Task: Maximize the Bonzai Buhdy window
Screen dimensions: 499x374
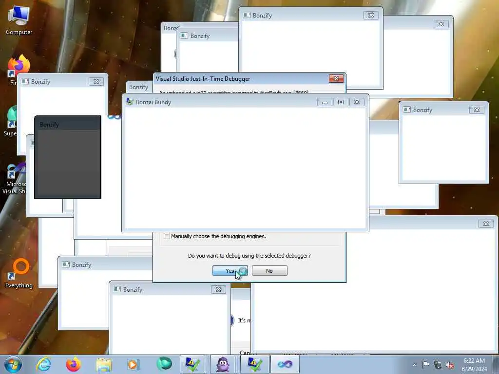Action: (x=341, y=102)
